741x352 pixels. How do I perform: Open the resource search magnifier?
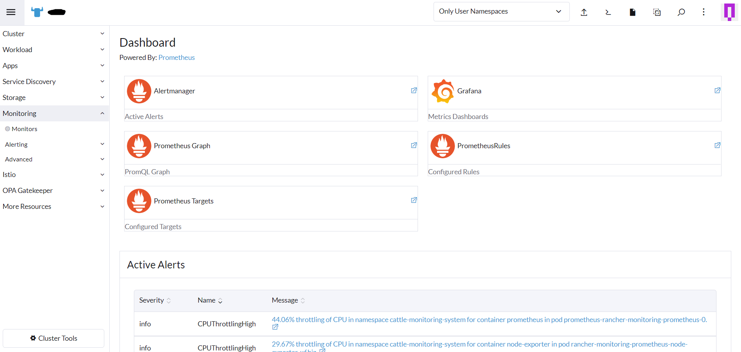click(681, 12)
